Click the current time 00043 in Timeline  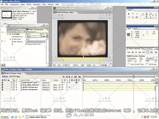(5, 77)
